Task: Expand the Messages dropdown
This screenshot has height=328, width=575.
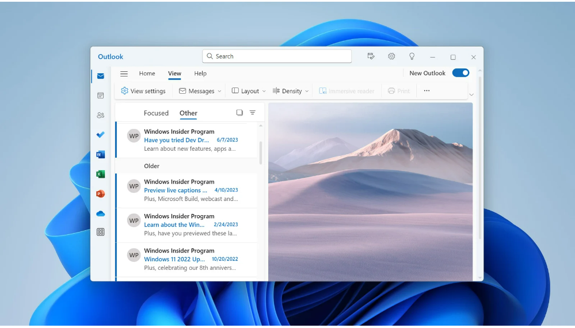Action: click(200, 91)
